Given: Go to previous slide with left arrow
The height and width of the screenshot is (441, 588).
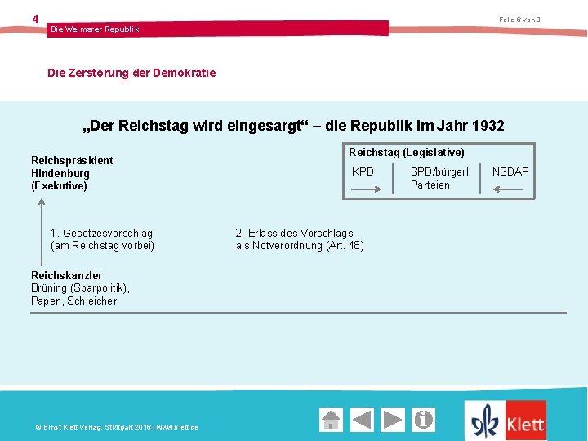Looking at the screenshot, I should 362,420.
